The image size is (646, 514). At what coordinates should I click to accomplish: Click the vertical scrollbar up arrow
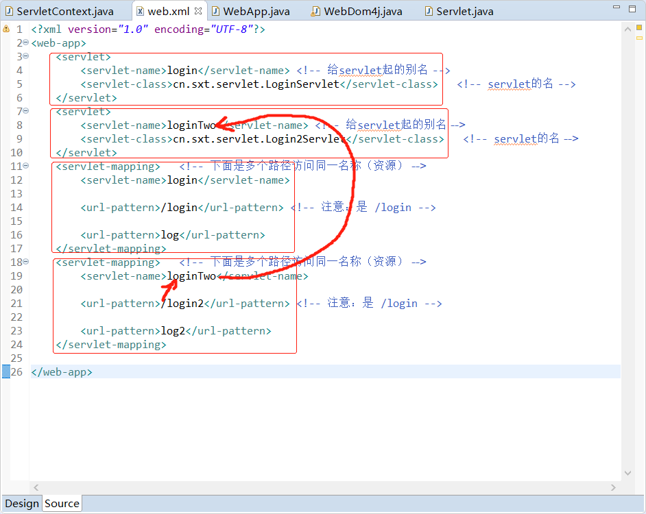[x=627, y=29]
